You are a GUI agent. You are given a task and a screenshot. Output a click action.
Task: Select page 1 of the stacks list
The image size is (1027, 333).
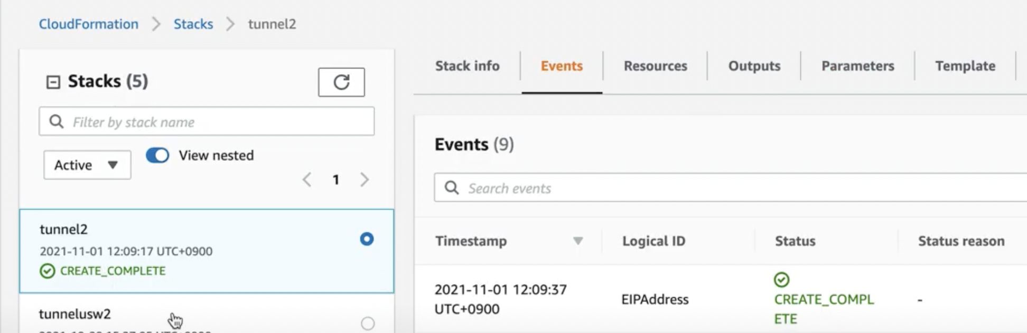pyautogui.click(x=335, y=180)
